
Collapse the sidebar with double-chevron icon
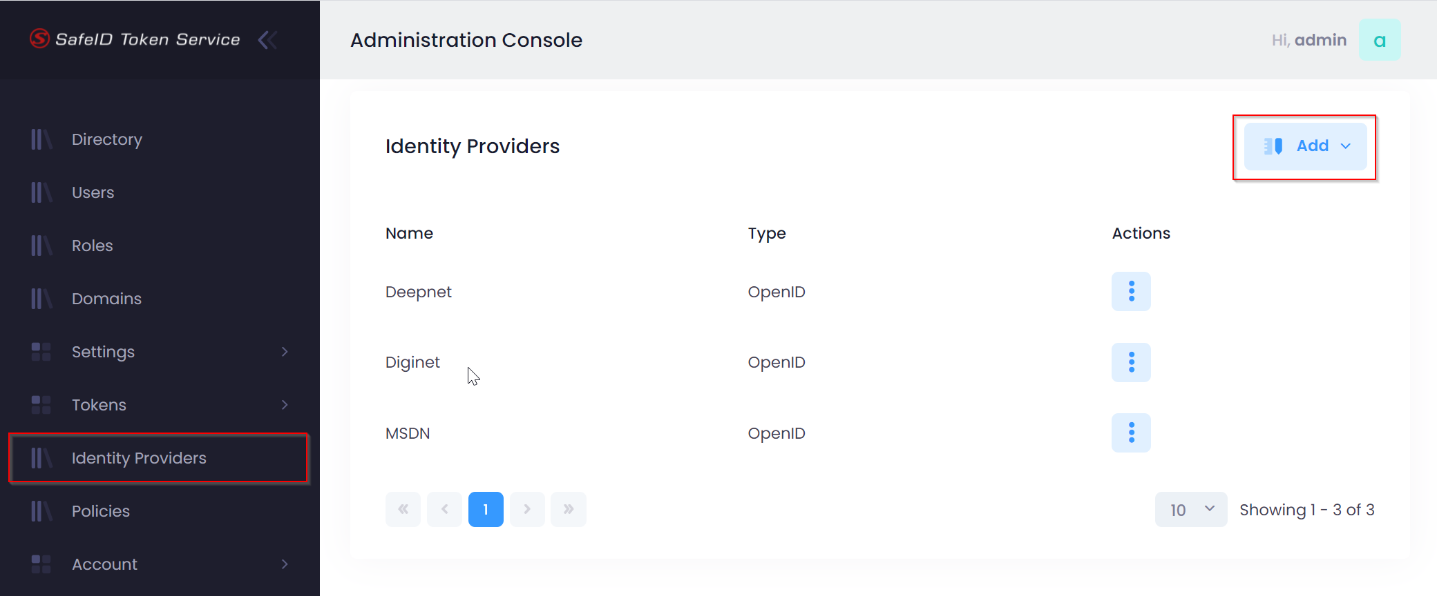pyautogui.click(x=267, y=40)
